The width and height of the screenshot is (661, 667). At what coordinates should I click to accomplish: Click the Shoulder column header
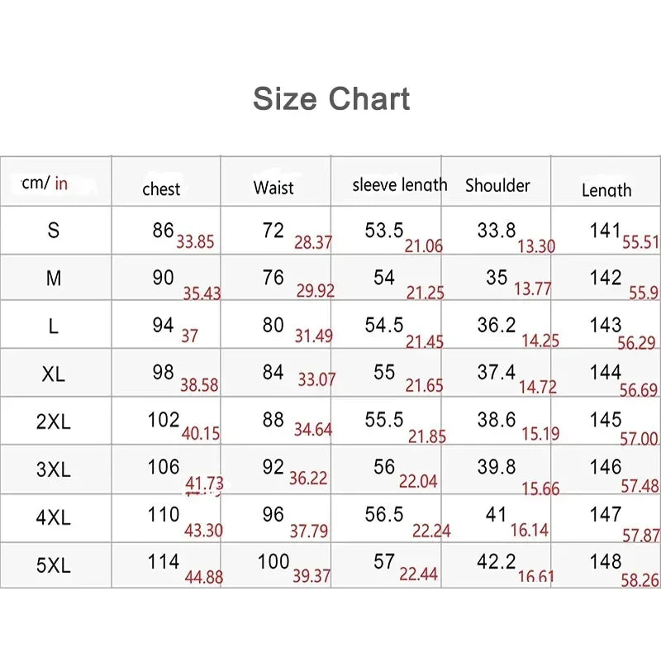(x=497, y=185)
